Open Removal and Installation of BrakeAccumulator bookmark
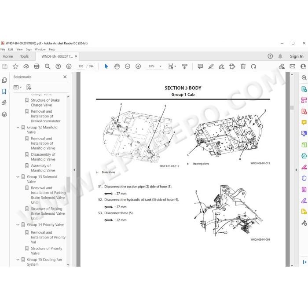The height and width of the screenshot is (308, 308). point(46,116)
